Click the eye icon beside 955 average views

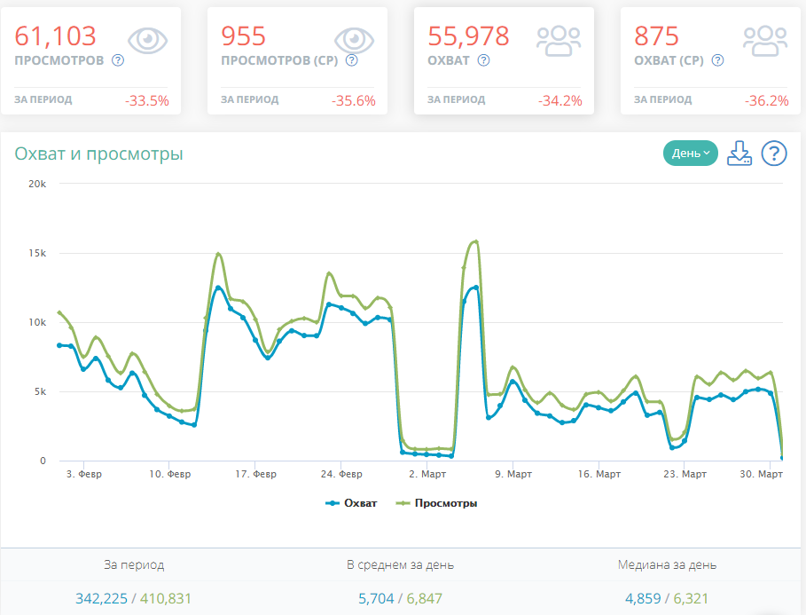click(x=354, y=40)
